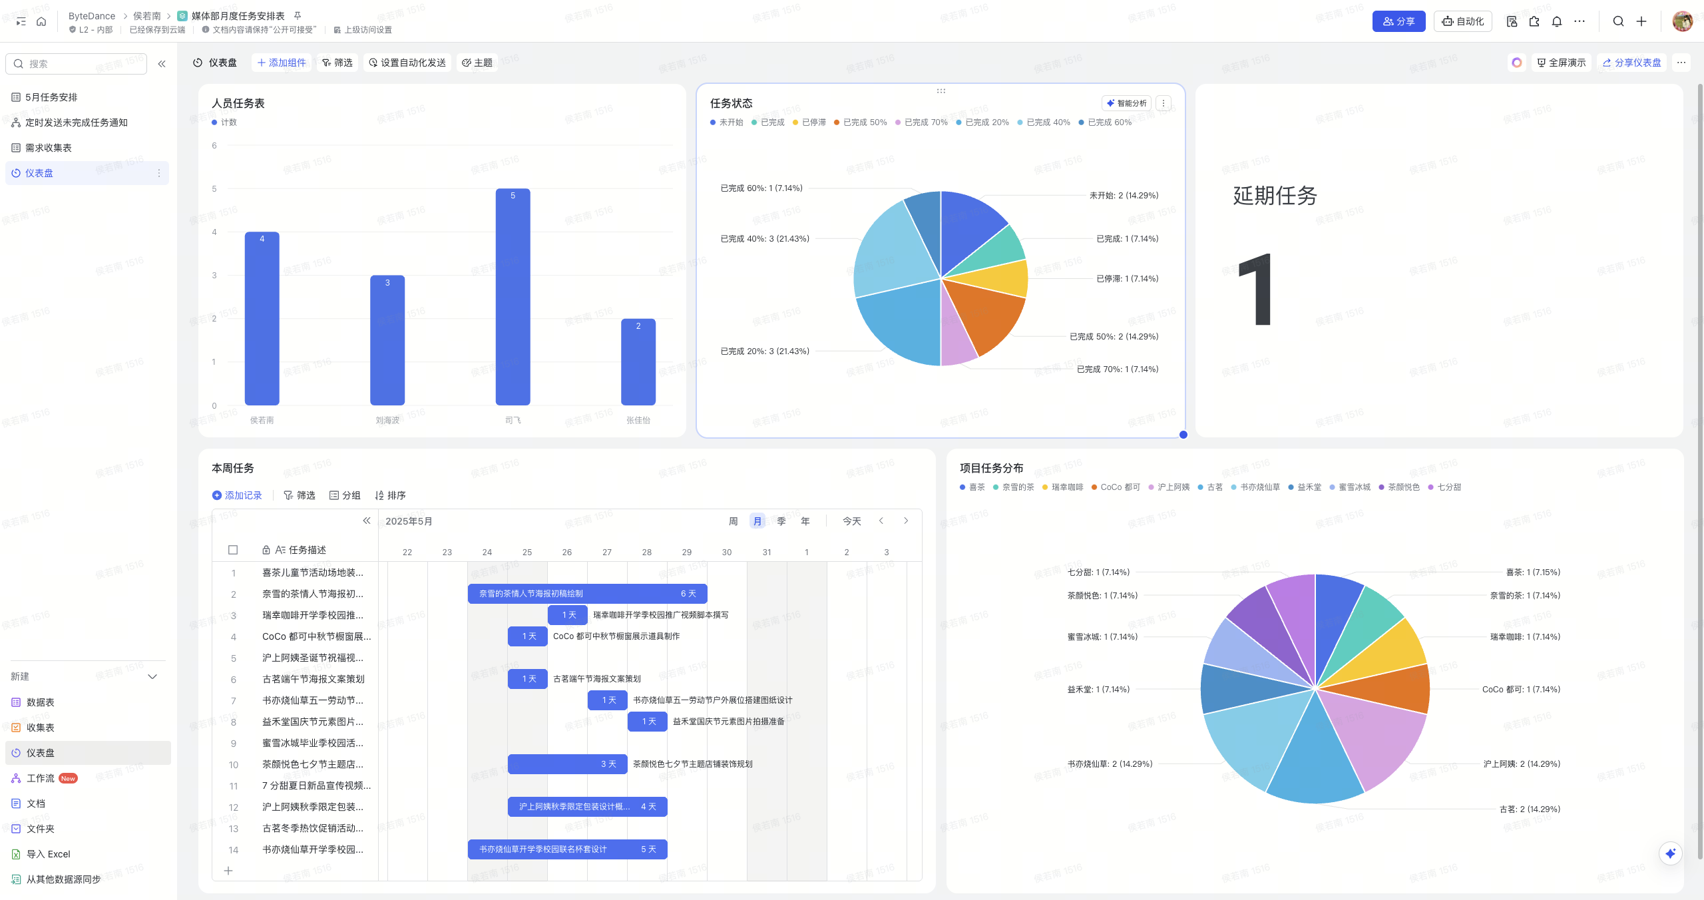The height and width of the screenshot is (900, 1704).
Task: Toggle the 未开始 legend item in 任务状态
Action: [x=726, y=122]
